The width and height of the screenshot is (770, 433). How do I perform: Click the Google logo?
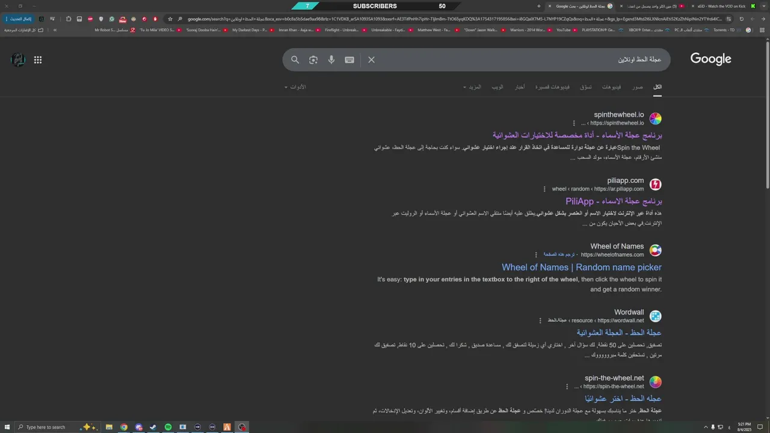pyautogui.click(x=710, y=59)
